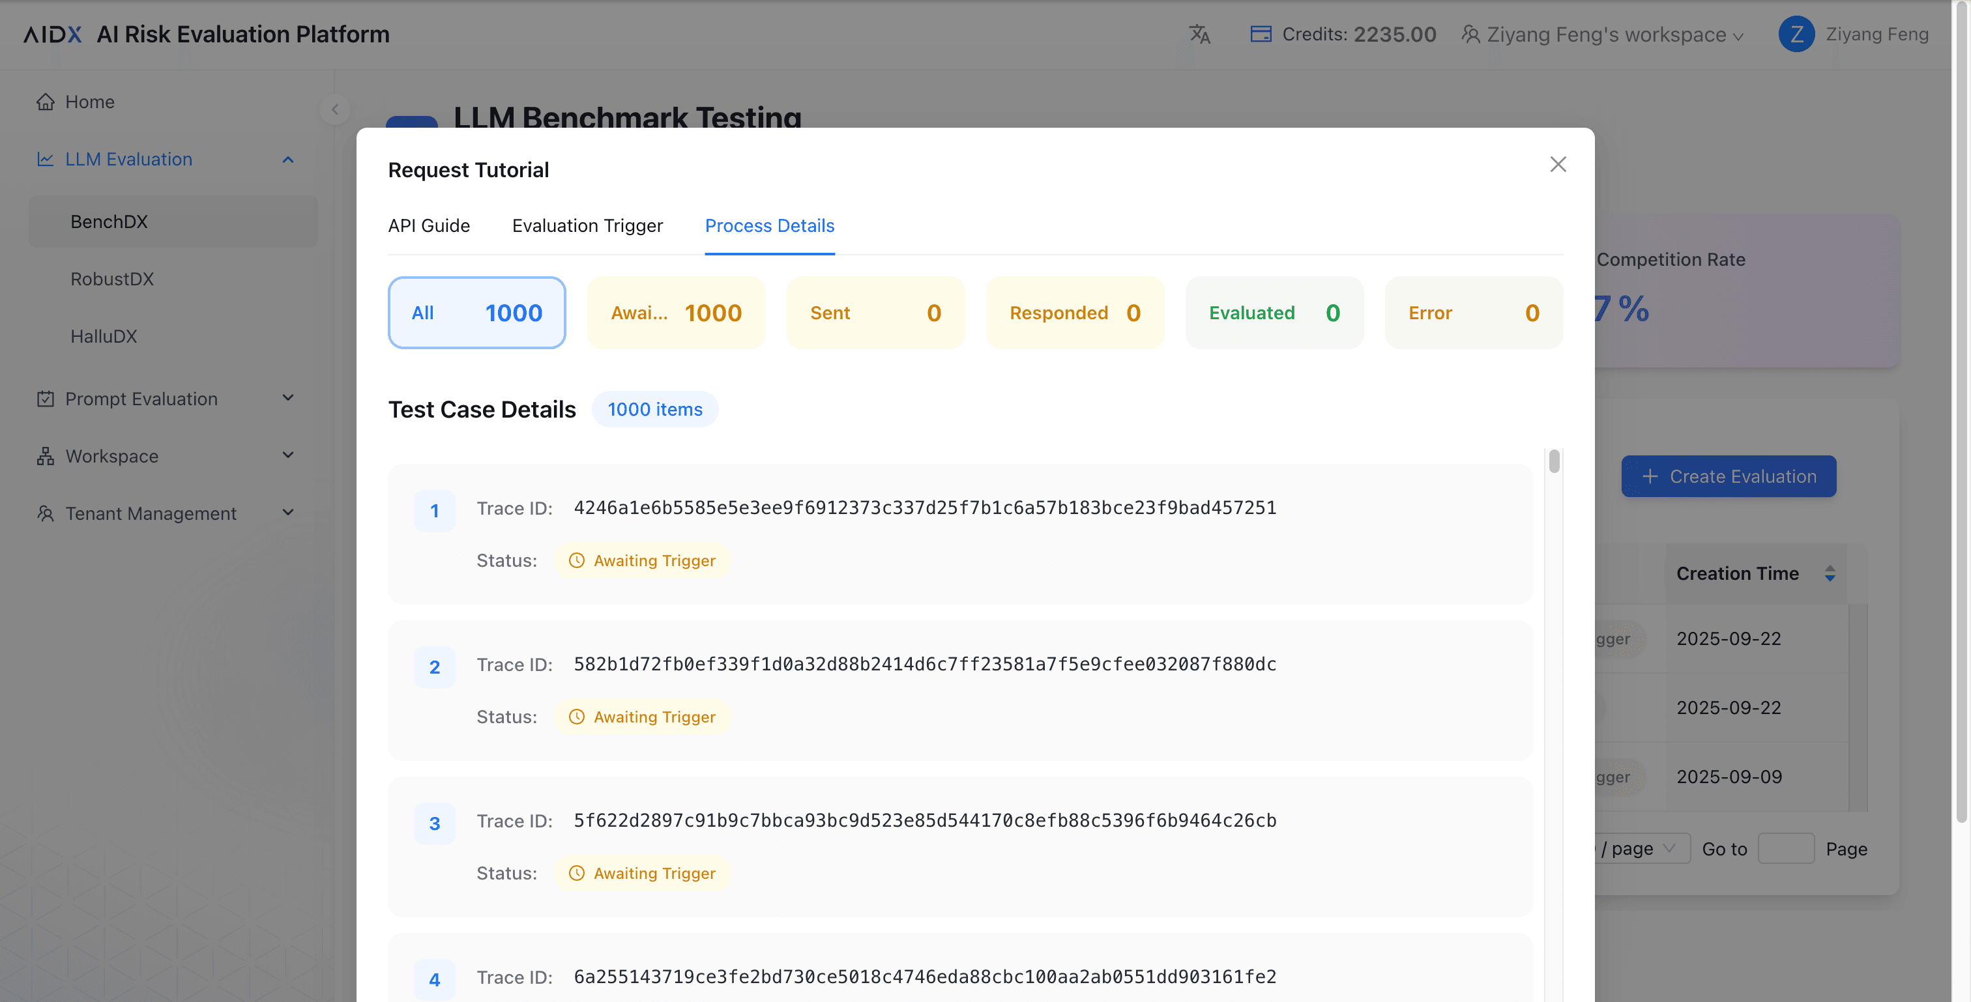This screenshot has width=1971, height=1002.
Task: Click the Prompt Evaluation sidebar icon
Action: [x=46, y=399]
